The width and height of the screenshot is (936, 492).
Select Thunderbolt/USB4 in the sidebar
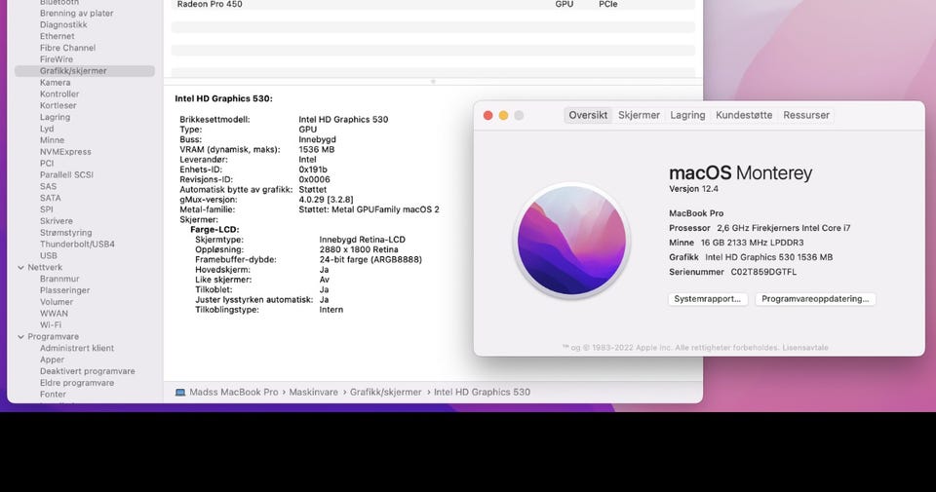click(77, 244)
